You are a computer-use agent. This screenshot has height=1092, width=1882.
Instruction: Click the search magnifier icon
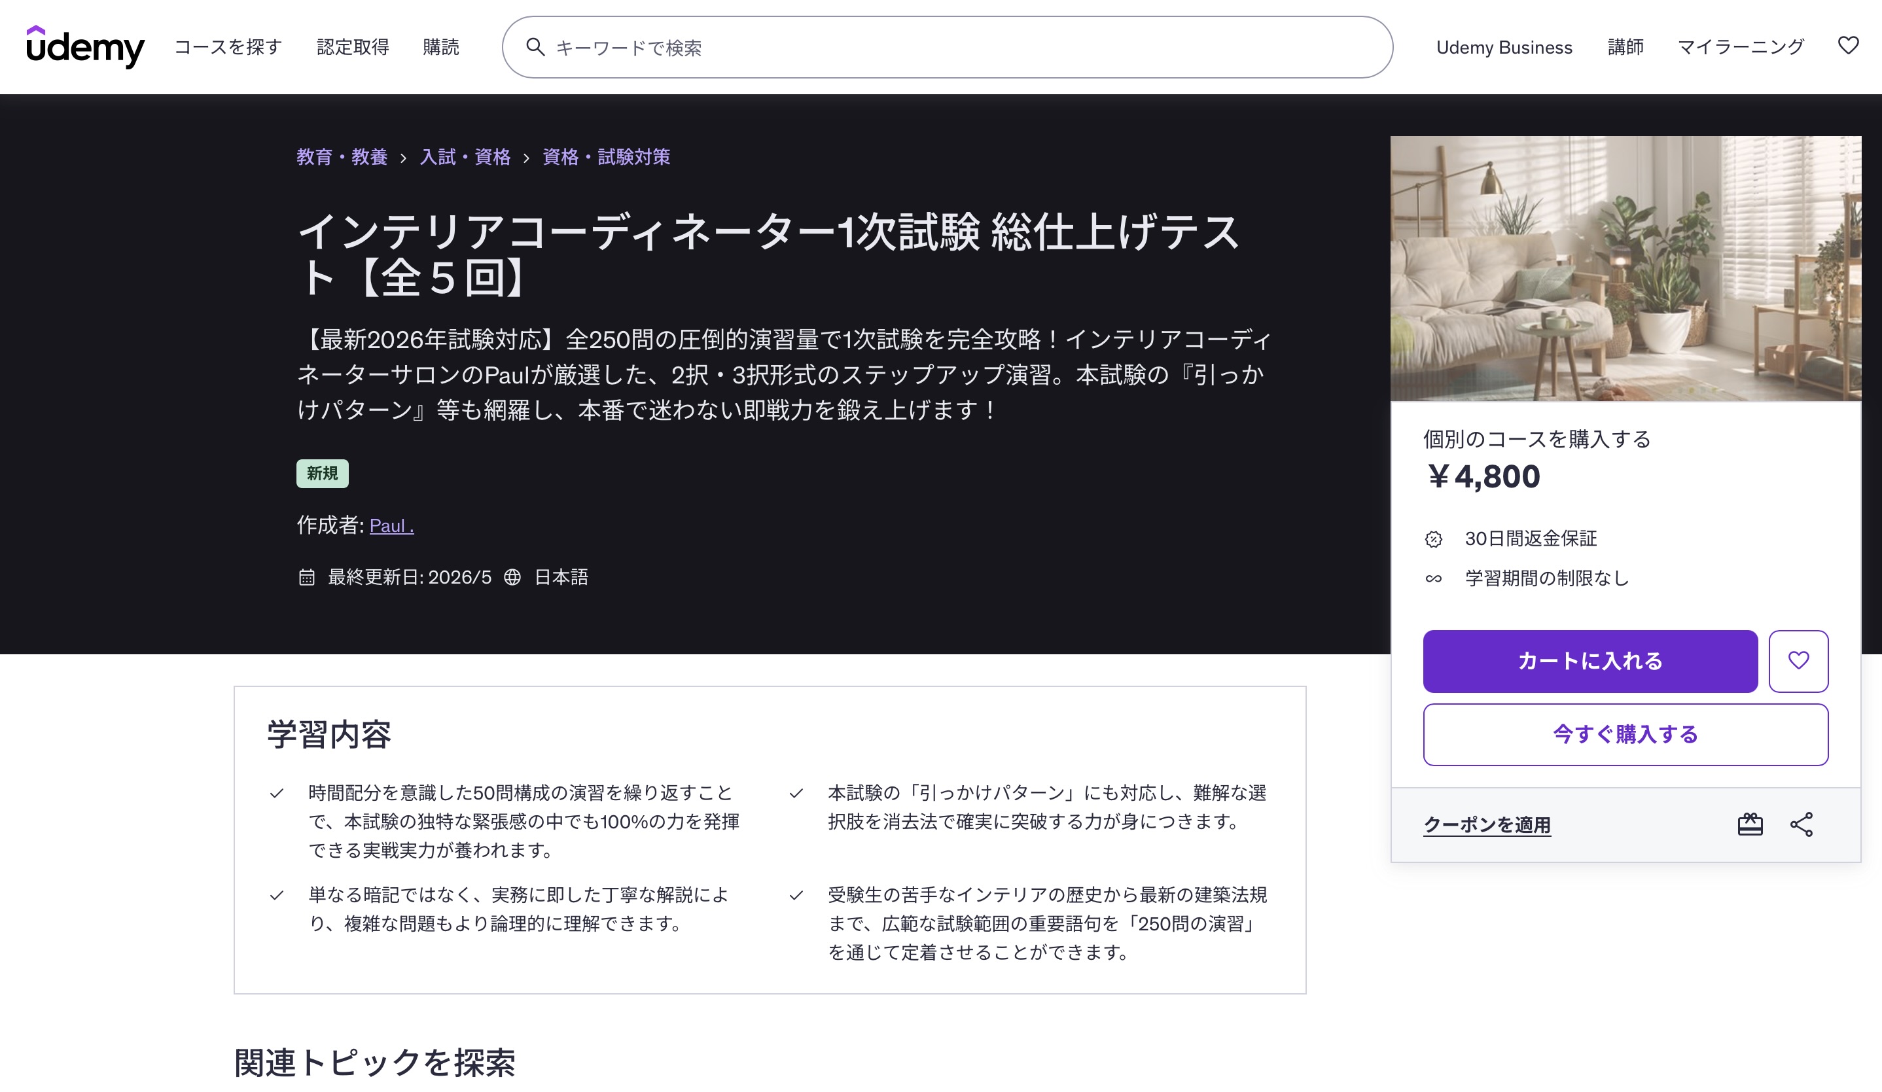click(535, 47)
